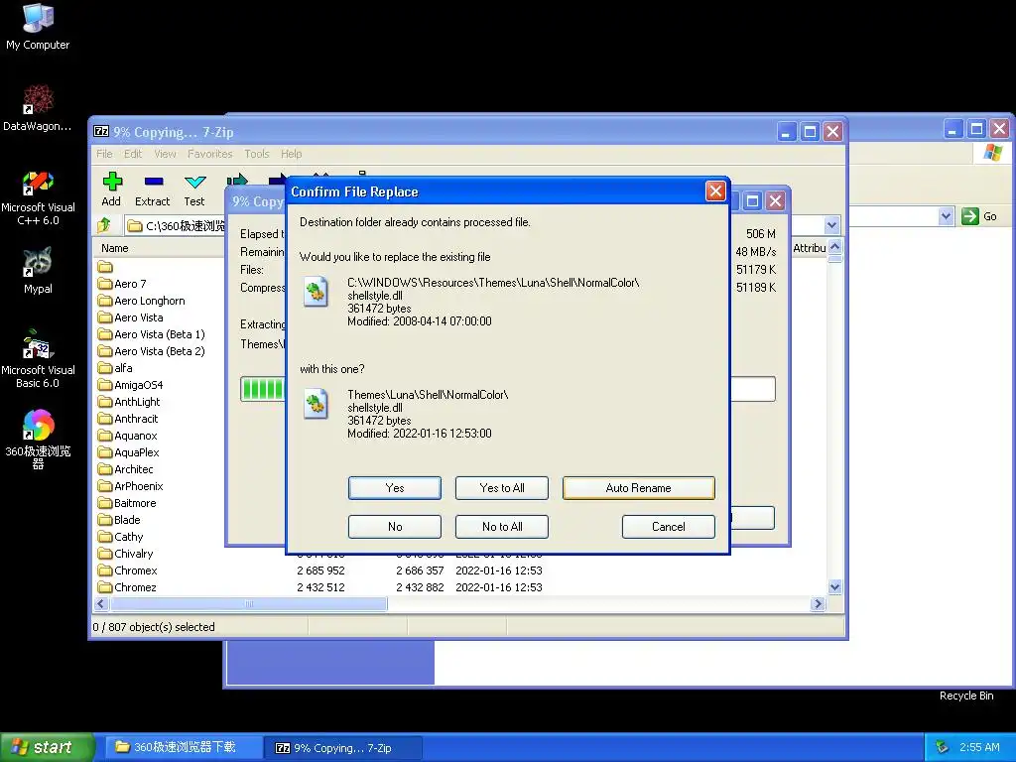Image resolution: width=1016 pixels, height=762 pixels.
Task: Click the Name column header
Action: tap(115, 248)
